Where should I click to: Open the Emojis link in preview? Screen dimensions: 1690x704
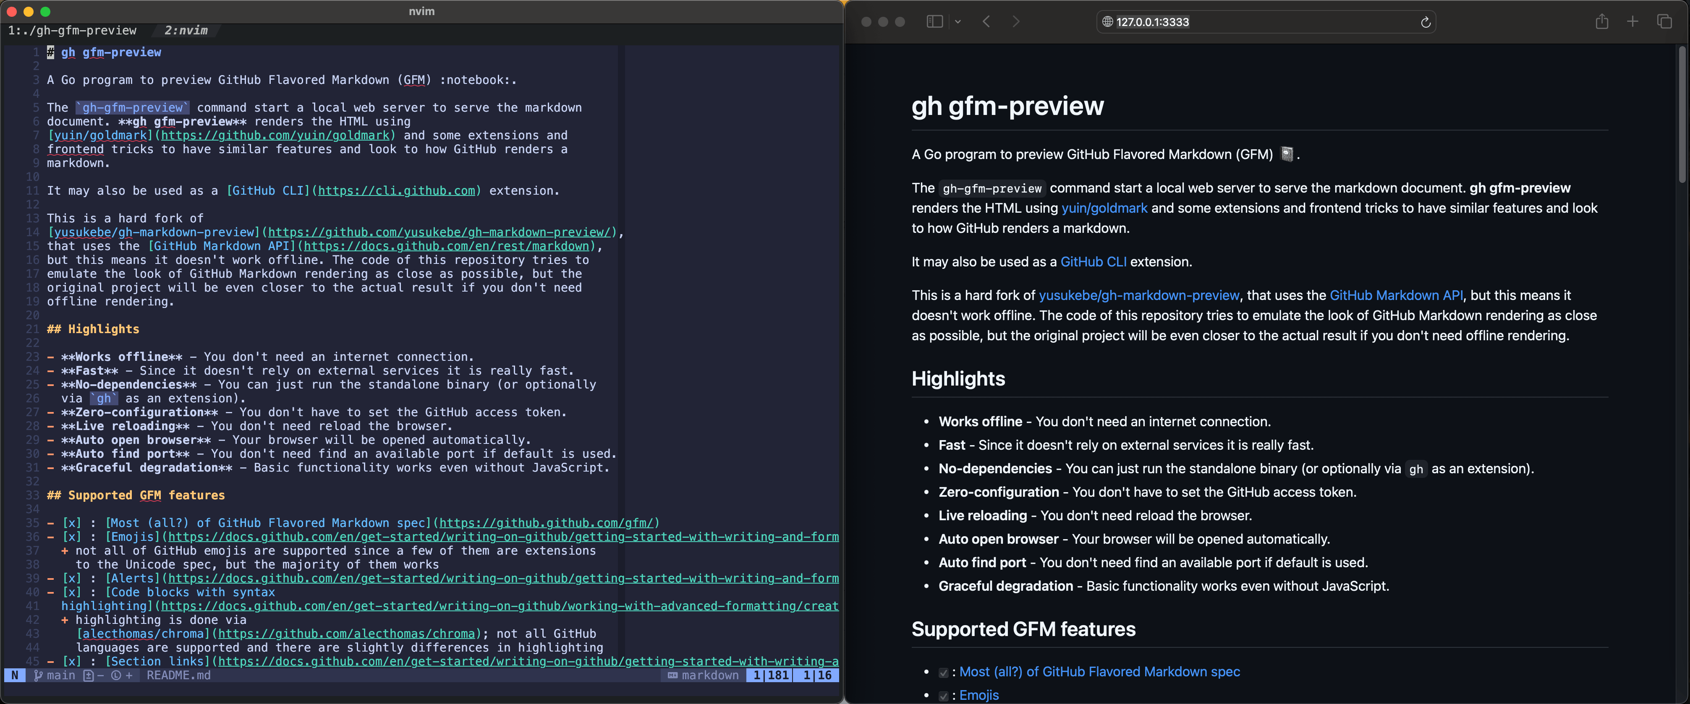pyautogui.click(x=979, y=696)
